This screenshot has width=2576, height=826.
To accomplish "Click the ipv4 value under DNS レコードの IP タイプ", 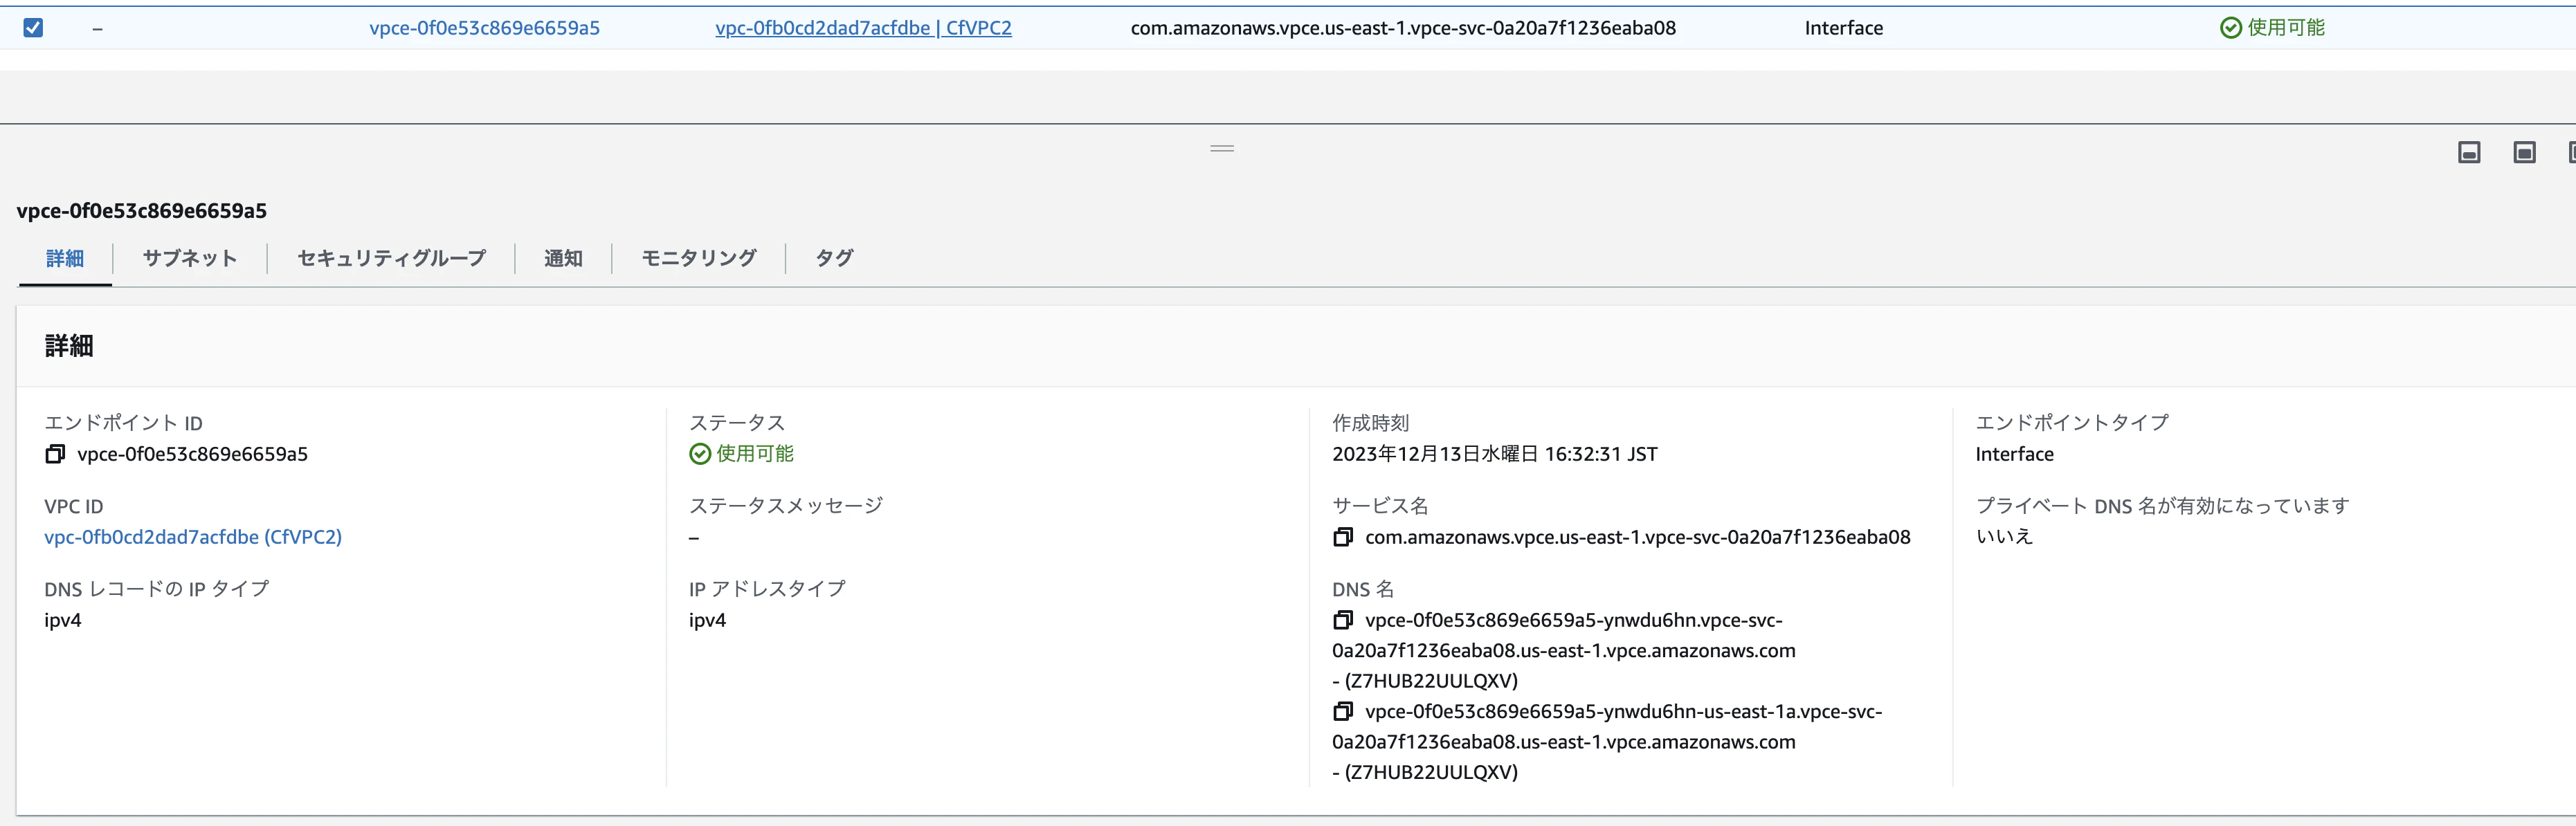I will [63, 620].
